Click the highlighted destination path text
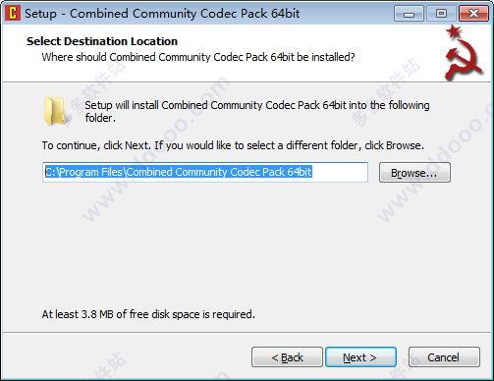 tap(179, 172)
